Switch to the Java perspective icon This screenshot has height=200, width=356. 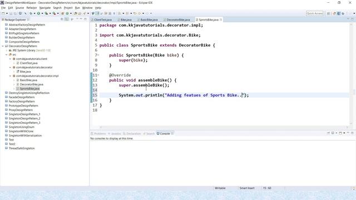[x=339, y=13]
